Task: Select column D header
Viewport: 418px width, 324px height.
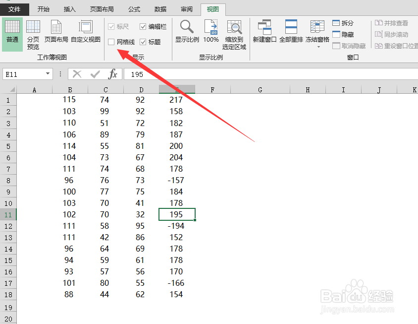Action: [x=141, y=89]
